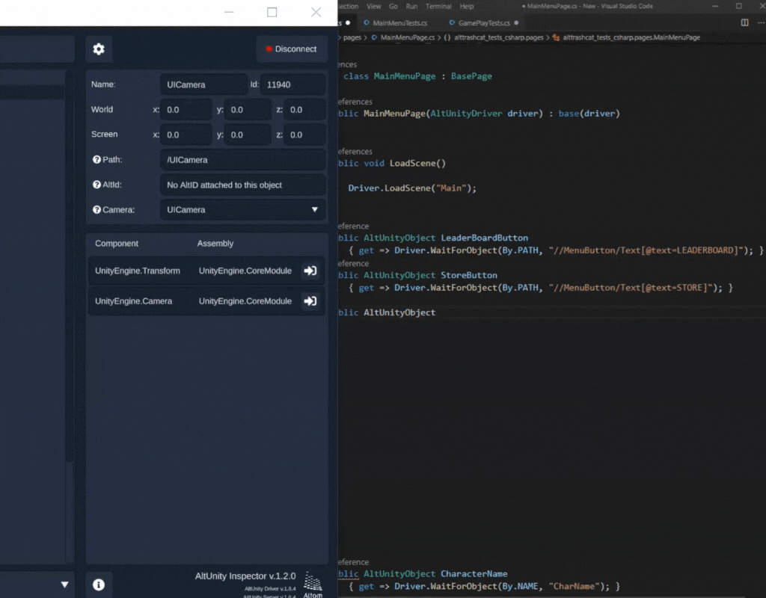The width and height of the screenshot is (766, 598).
Task: Click the World x coordinate field
Action: 186,110
